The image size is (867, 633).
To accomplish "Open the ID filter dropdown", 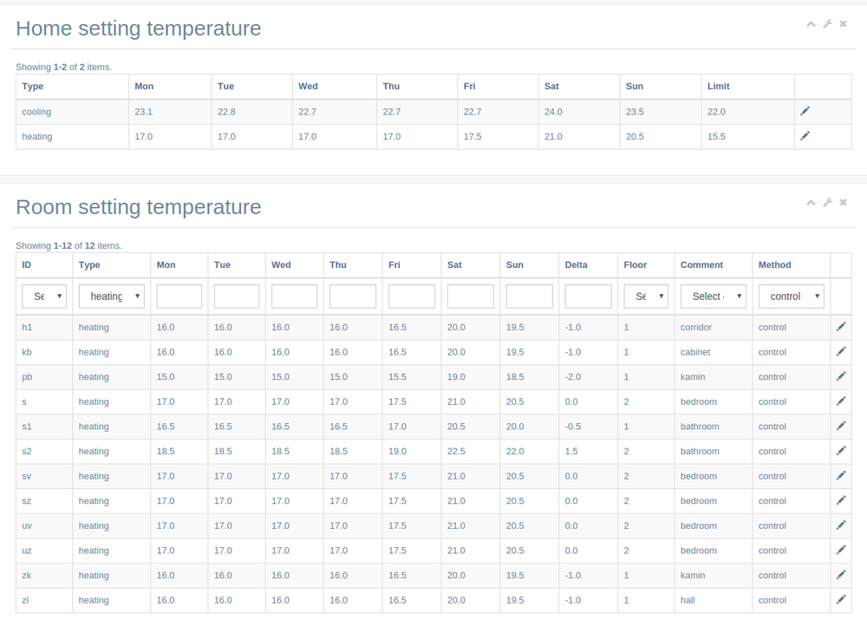I will [x=44, y=297].
